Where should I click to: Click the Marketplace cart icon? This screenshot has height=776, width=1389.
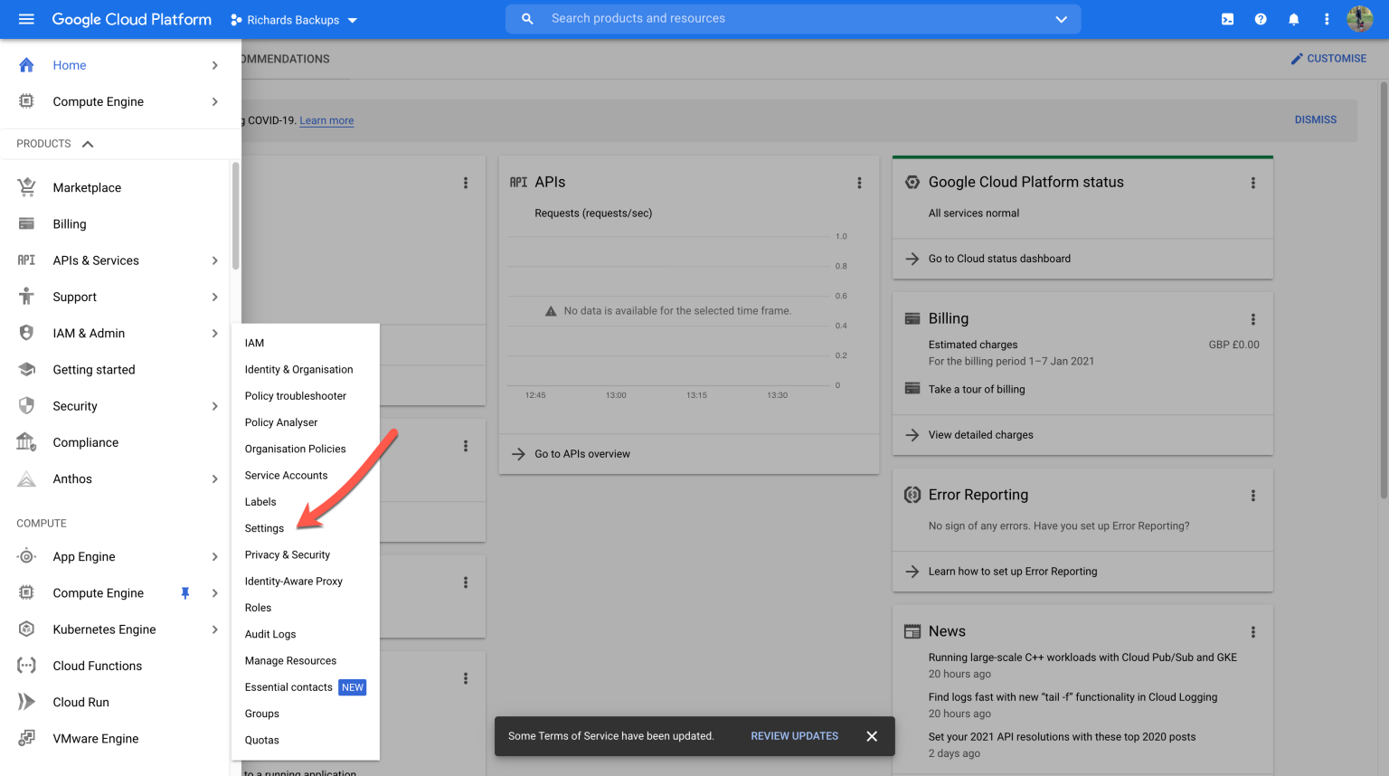tap(26, 187)
